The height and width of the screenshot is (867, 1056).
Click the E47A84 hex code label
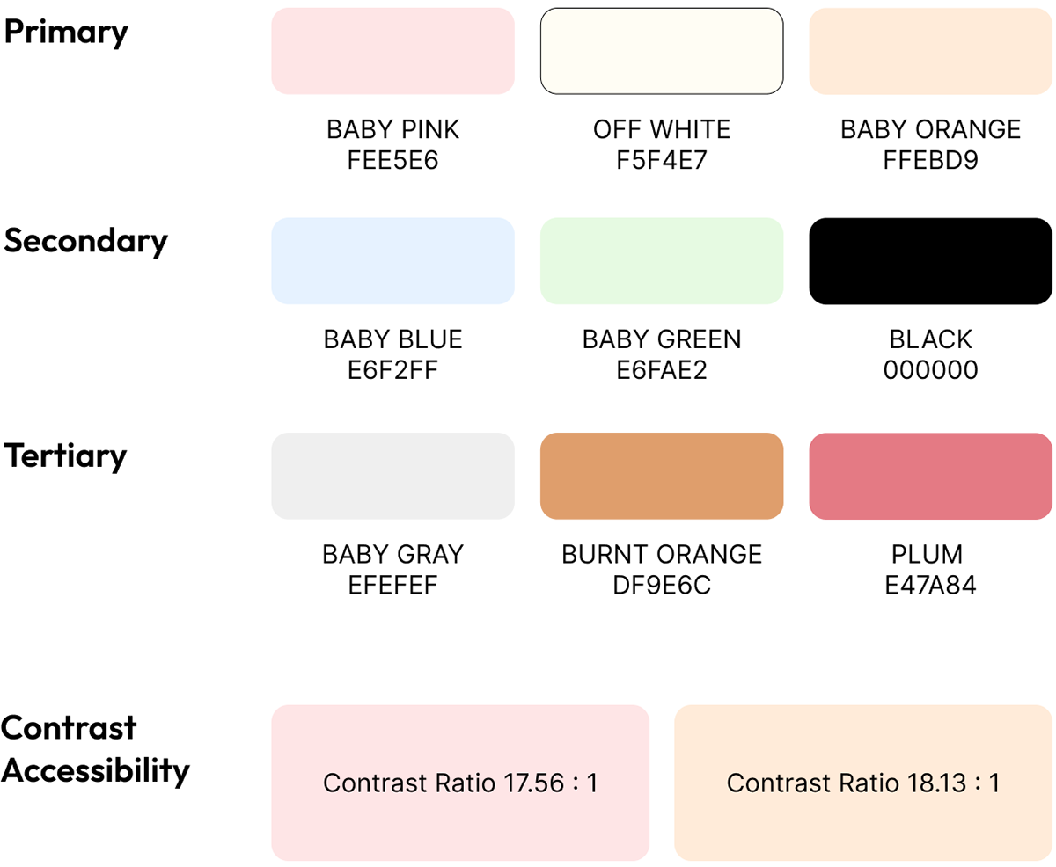(930, 586)
